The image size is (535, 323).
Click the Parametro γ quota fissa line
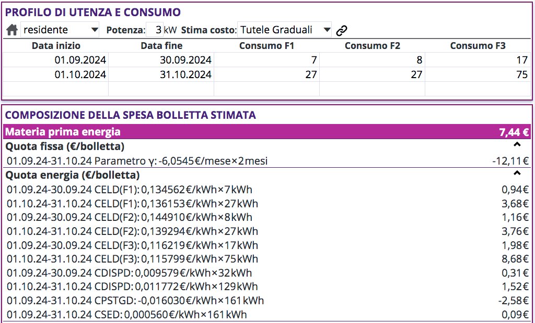137,161
